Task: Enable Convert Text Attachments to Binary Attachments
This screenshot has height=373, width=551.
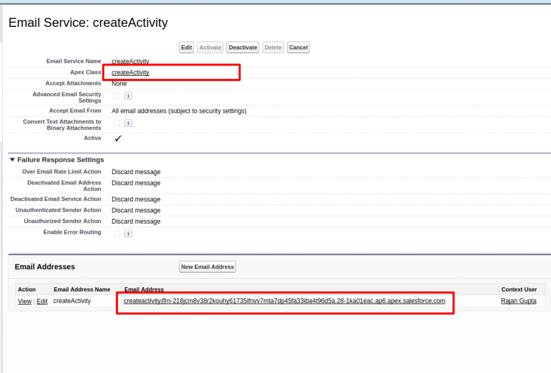Action: [x=117, y=123]
